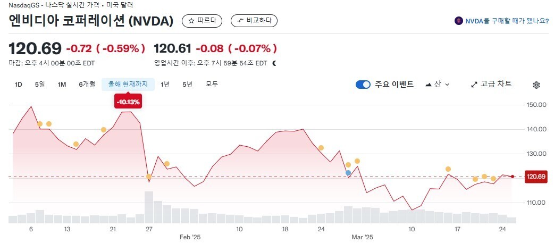Show the 5년 price history
The image size is (554, 243).
[187, 85]
